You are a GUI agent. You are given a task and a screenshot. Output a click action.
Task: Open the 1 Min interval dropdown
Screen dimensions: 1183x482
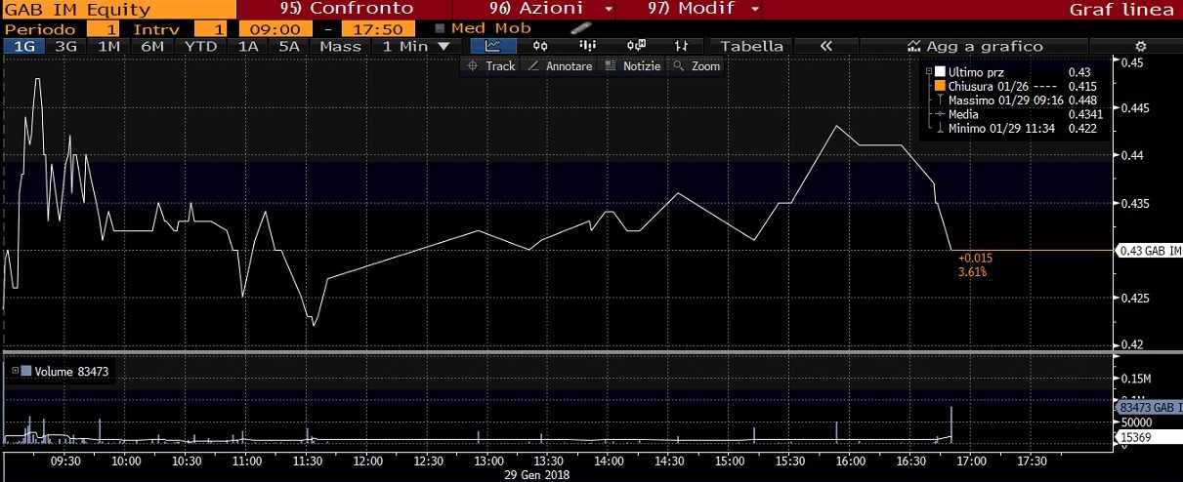415,46
